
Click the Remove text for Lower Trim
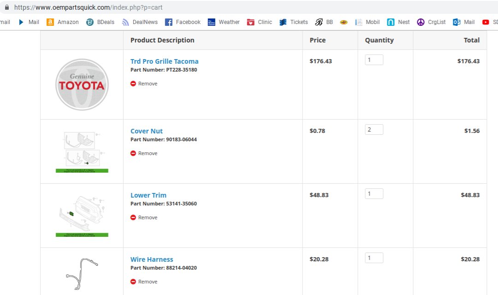[148, 217]
